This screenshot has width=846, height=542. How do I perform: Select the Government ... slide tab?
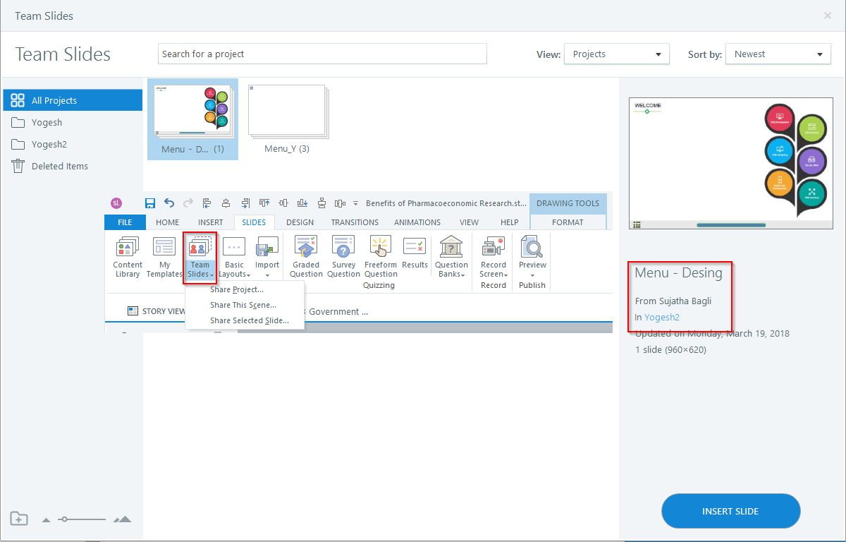pos(338,311)
